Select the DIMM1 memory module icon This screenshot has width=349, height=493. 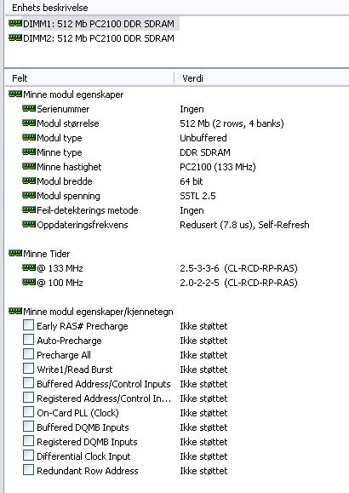pos(15,23)
